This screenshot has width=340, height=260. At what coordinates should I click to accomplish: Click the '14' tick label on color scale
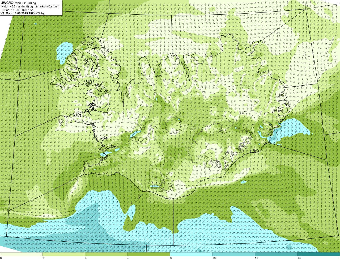pos(299,258)
